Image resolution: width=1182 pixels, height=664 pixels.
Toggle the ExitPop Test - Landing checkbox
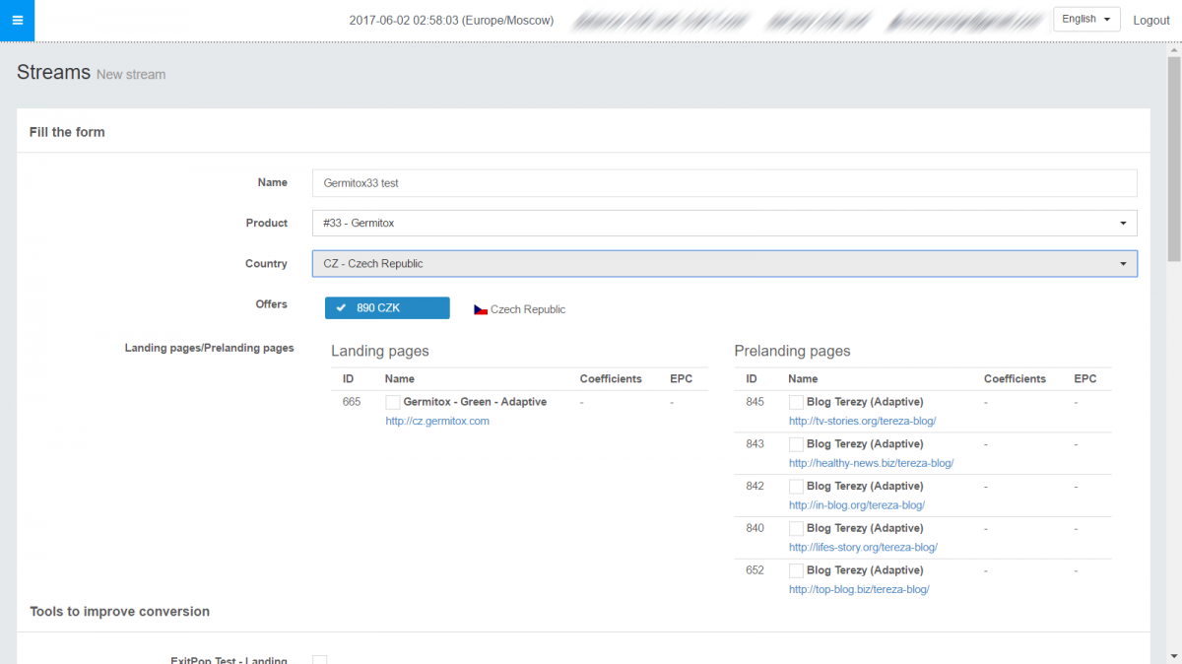pos(319,659)
